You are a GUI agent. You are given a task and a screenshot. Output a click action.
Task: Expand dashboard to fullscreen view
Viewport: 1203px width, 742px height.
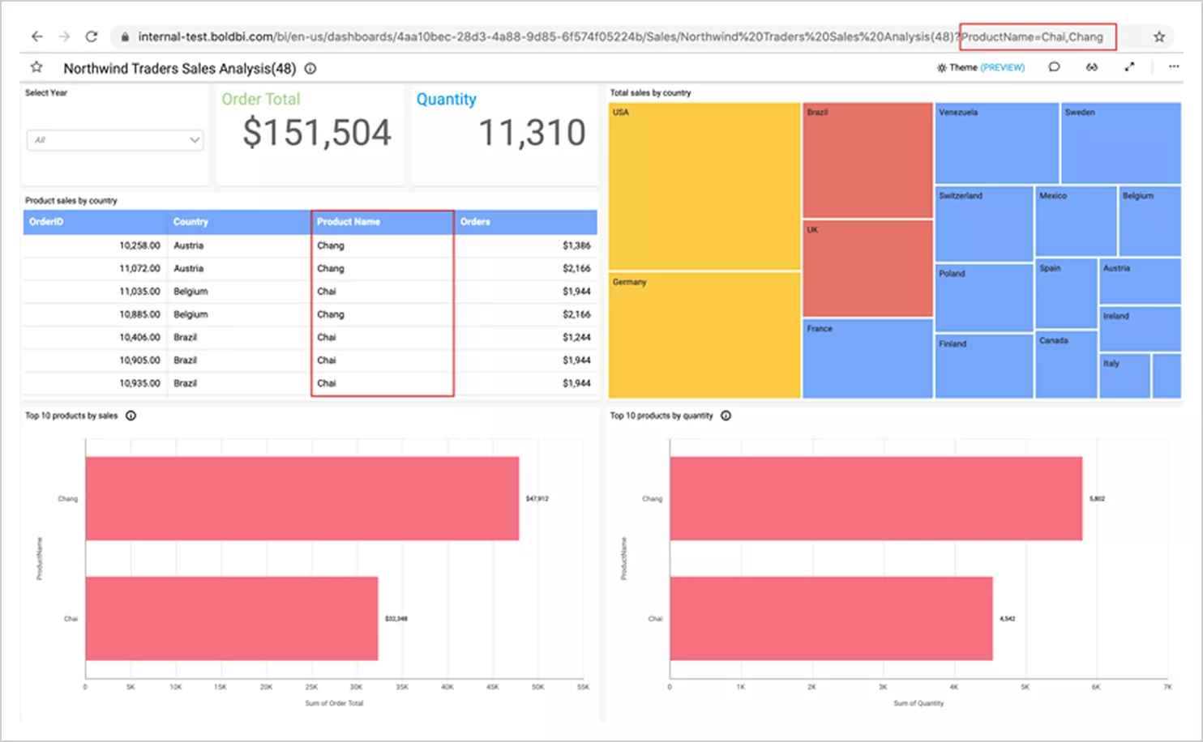pos(1129,67)
